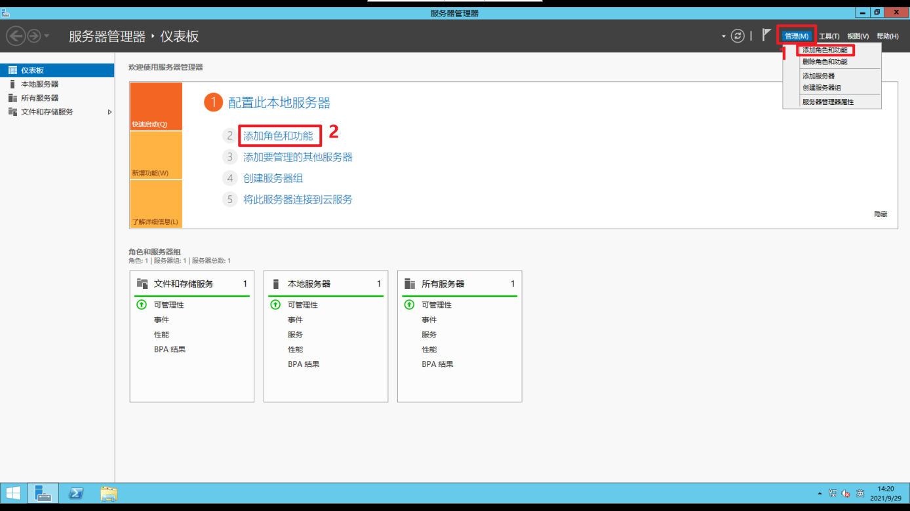Click the back navigation arrow
Image resolution: width=910 pixels, height=511 pixels.
[15, 36]
